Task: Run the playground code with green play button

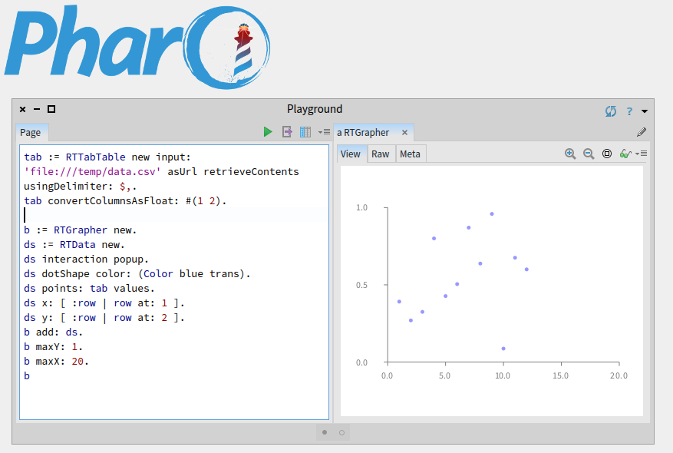Action: coord(268,132)
